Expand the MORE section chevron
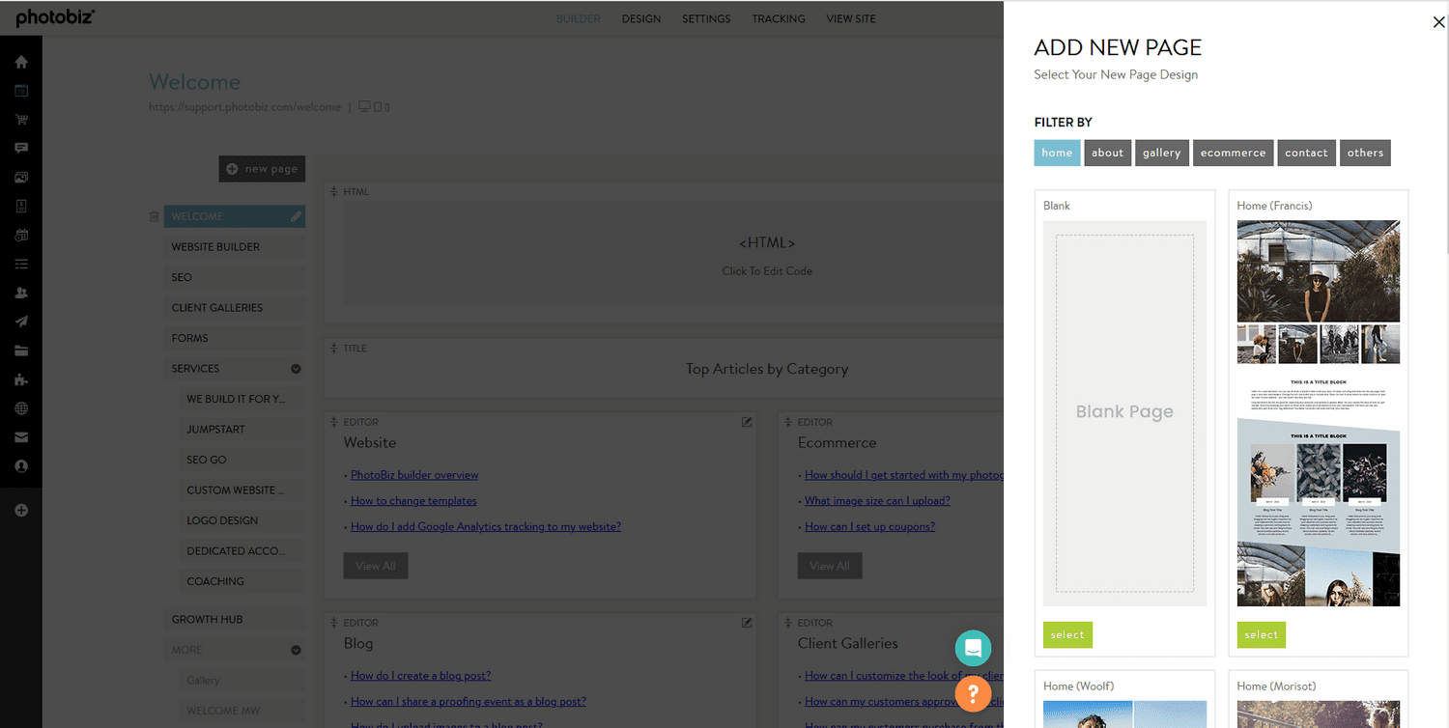Screen dimensions: 1449x728 296,649
